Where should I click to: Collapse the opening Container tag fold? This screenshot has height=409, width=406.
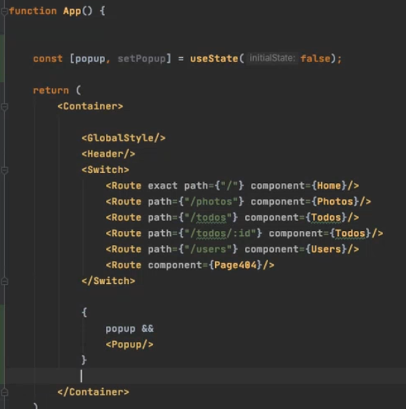click(4, 107)
